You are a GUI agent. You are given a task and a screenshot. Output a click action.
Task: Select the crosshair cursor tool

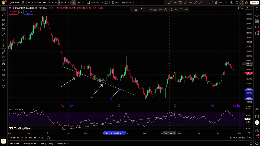[4, 9]
